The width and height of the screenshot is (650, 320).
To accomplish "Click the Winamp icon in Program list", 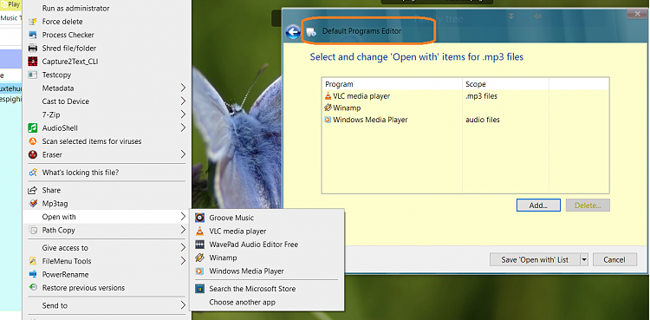I will click(328, 108).
